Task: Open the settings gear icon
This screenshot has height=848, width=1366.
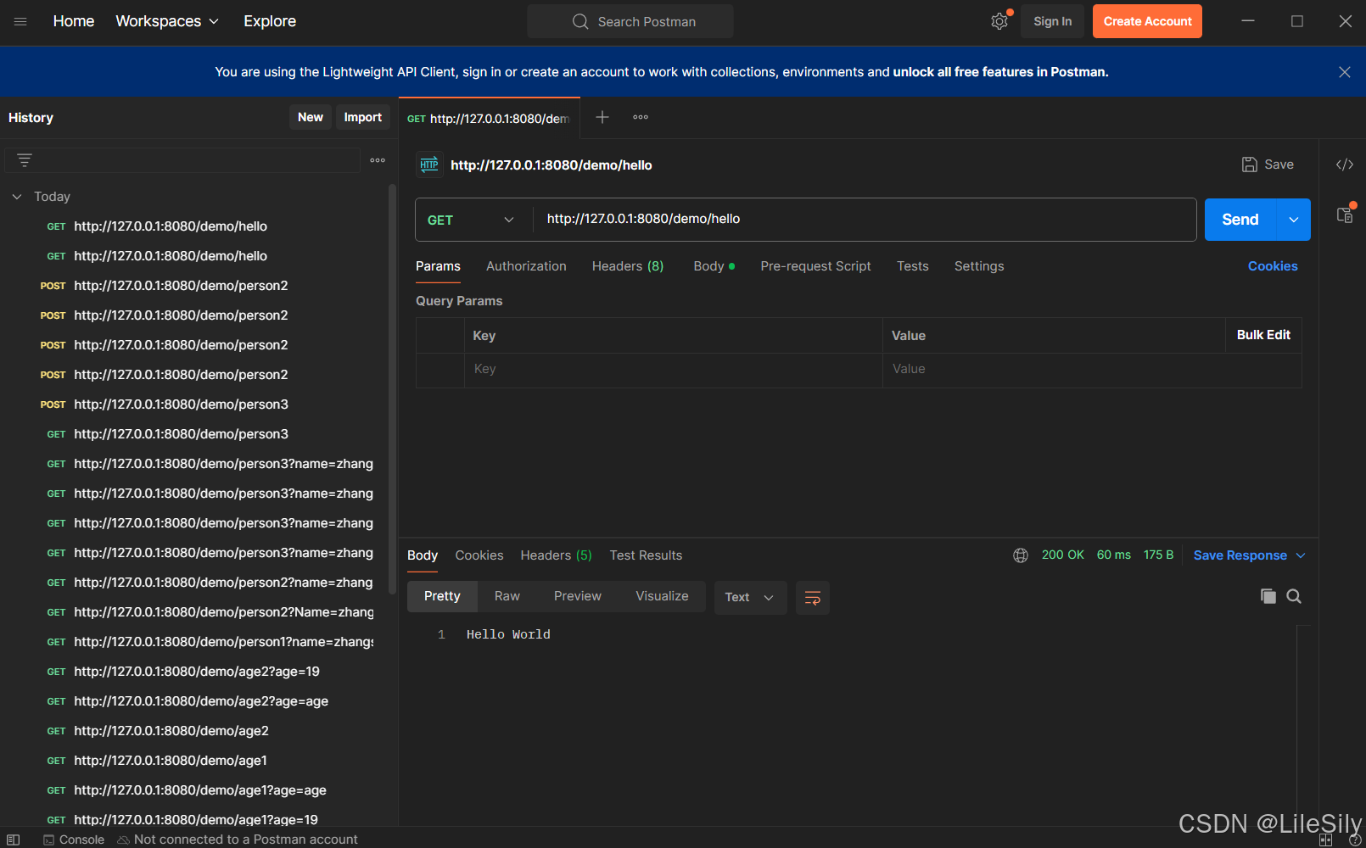Action: pyautogui.click(x=999, y=22)
